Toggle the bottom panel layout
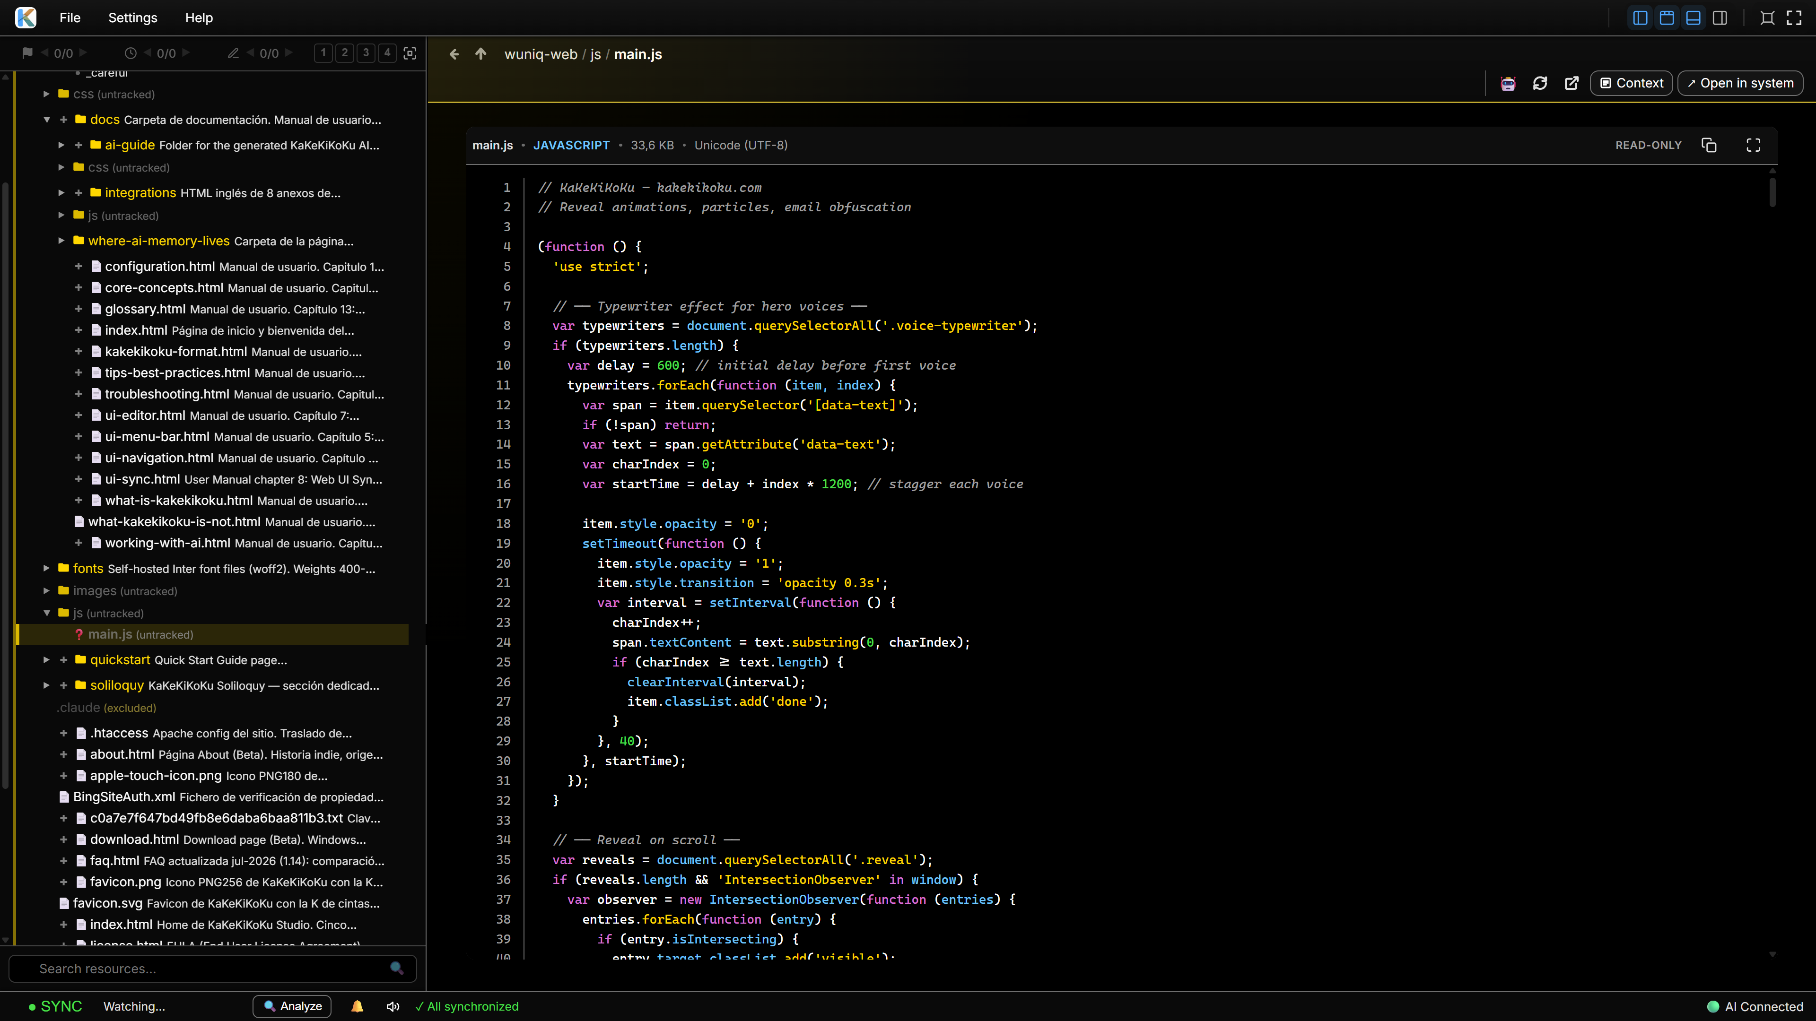Viewport: 1816px width, 1021px height. pyautogui.click(x=1694, y=17)
